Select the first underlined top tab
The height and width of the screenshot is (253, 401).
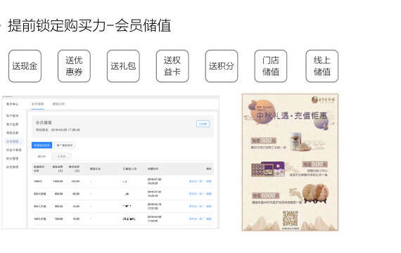[x=37, y=104]
